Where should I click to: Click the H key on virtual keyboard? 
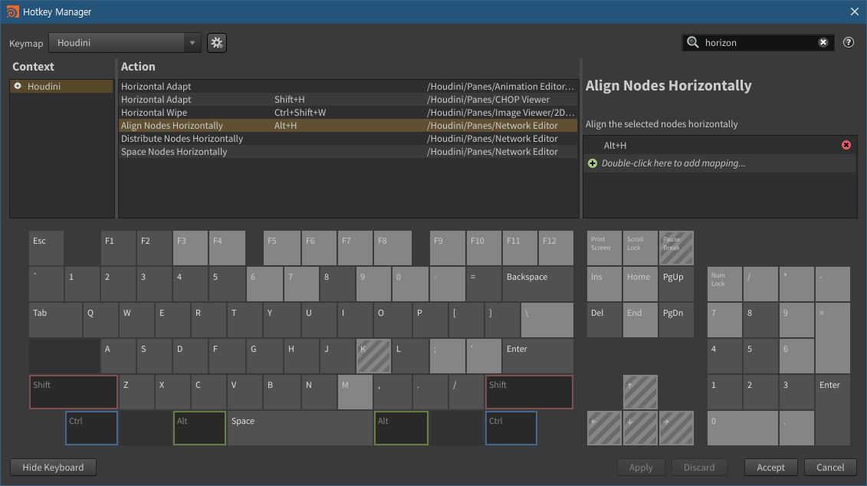click(x=300, y=356)
